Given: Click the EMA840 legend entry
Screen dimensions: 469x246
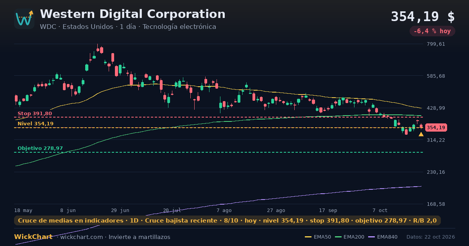Looking at the screenshot, I should 383,237.
